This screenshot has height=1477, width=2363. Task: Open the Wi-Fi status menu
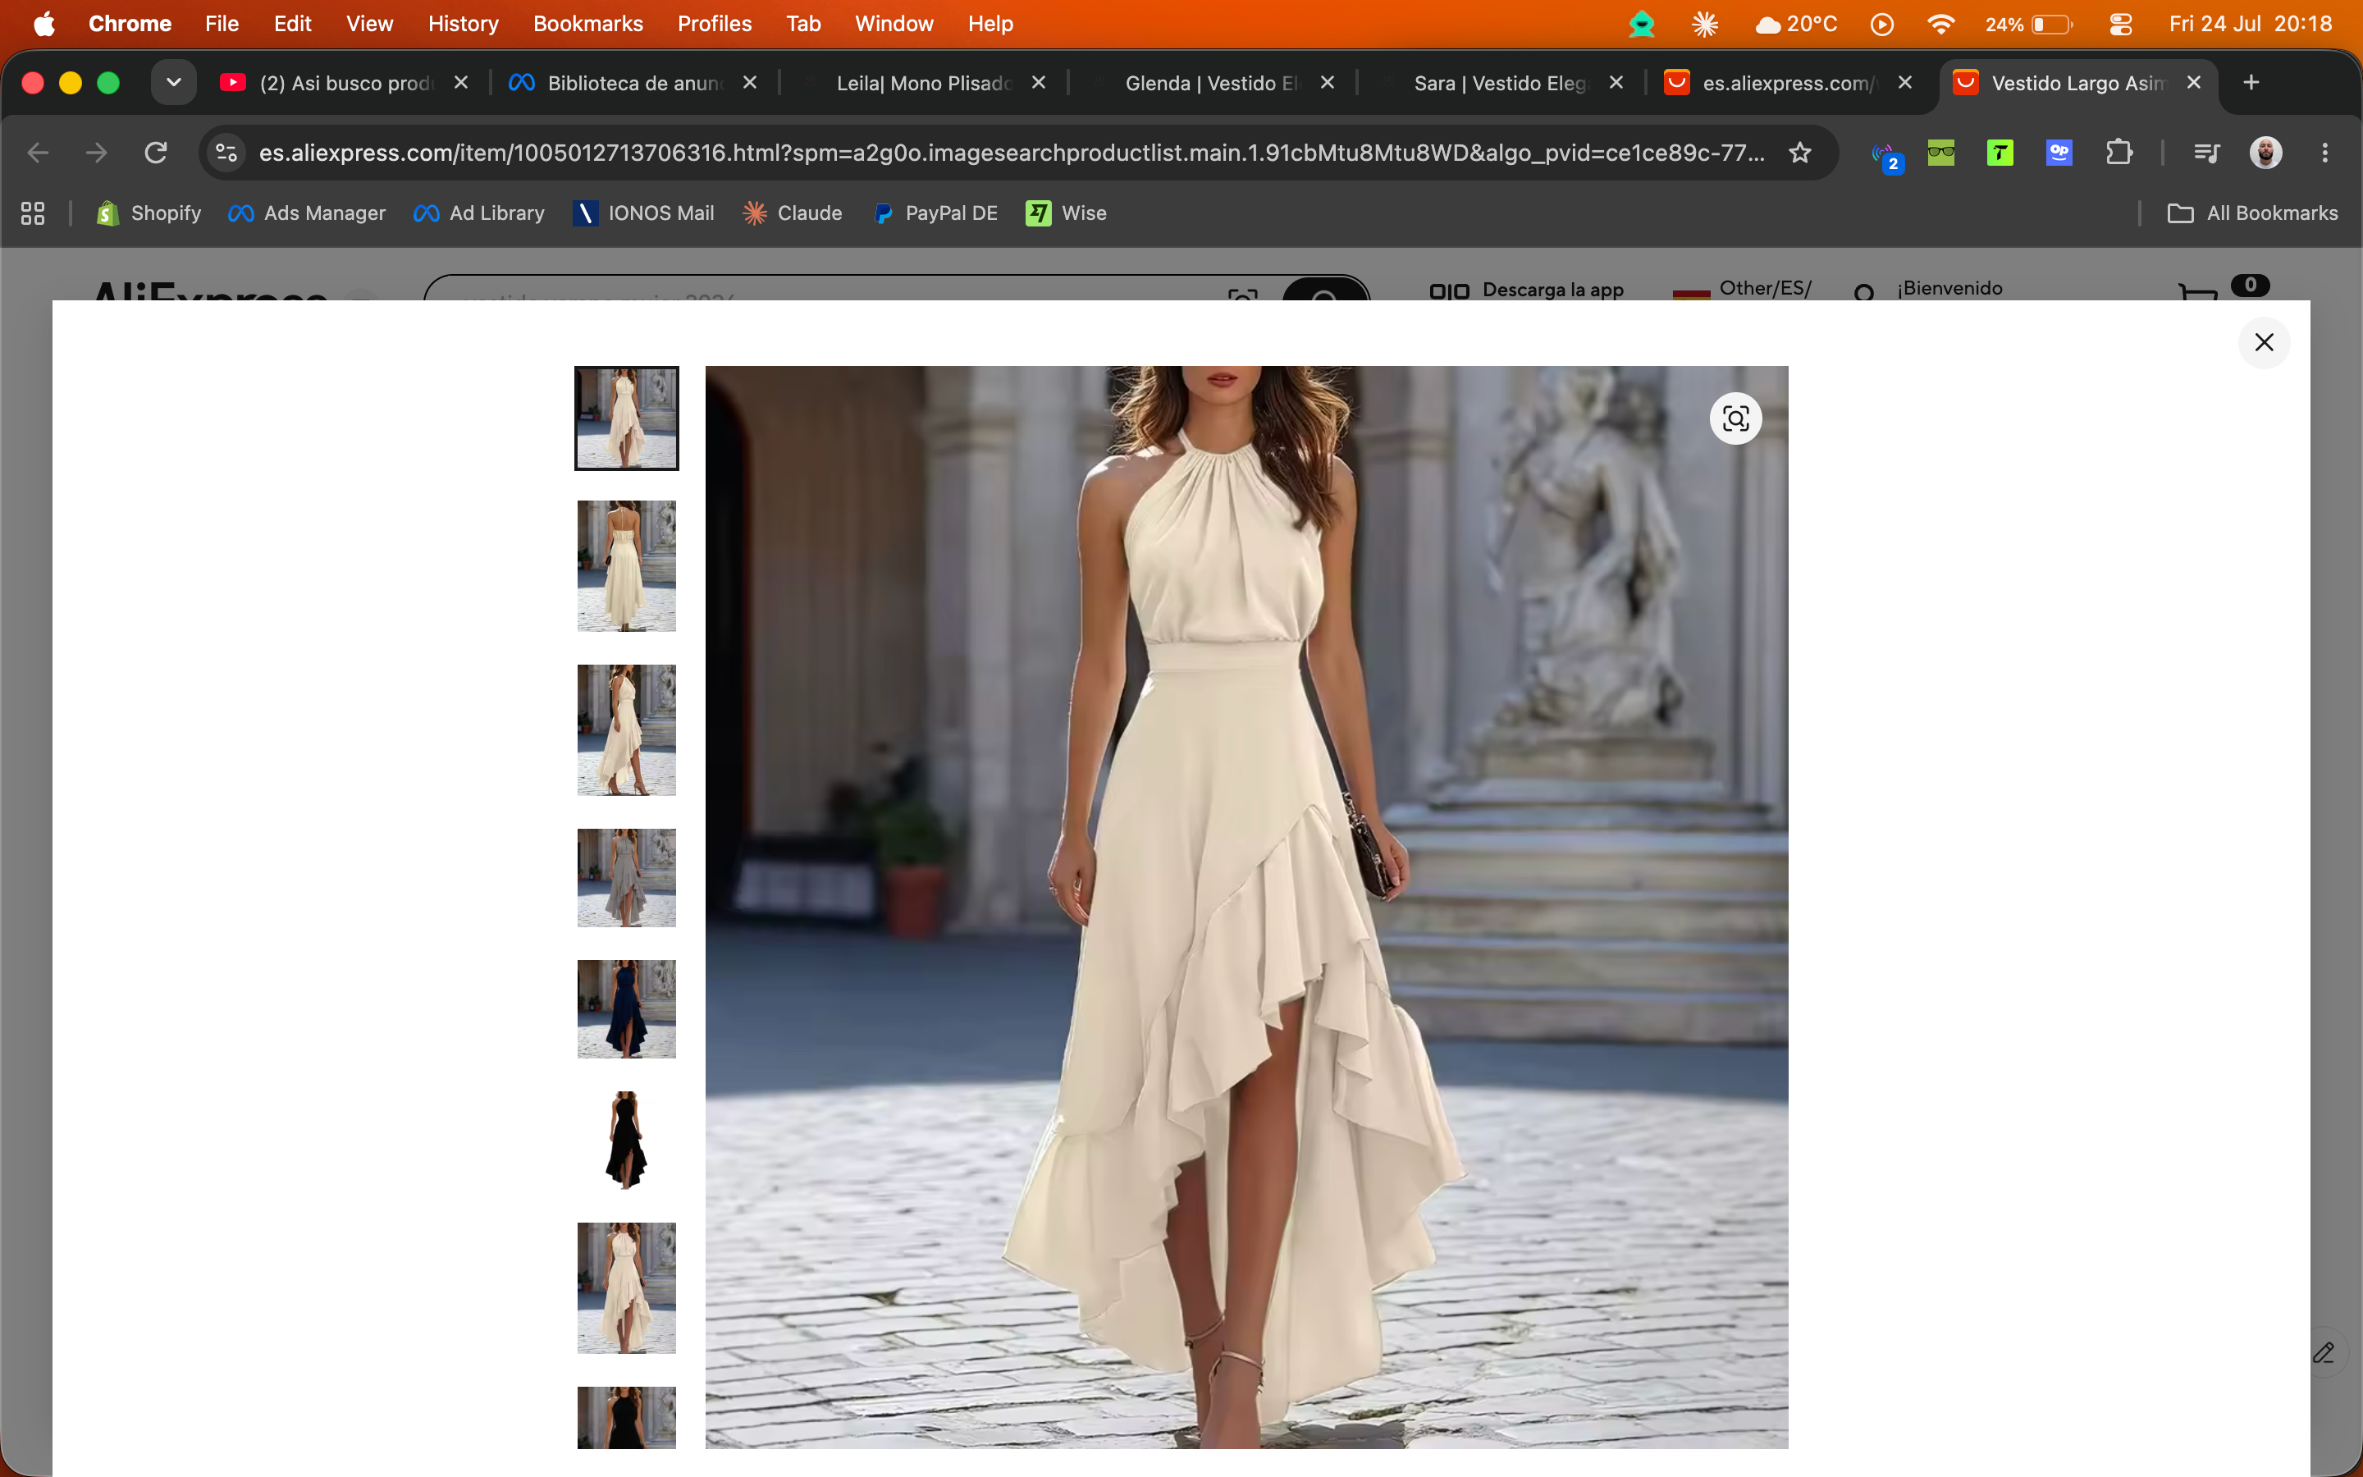pyautogui.click(x=1941, y=24)
